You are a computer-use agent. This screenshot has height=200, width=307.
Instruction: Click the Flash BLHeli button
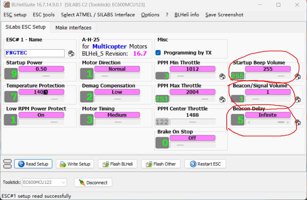click(x=117, y=164)
